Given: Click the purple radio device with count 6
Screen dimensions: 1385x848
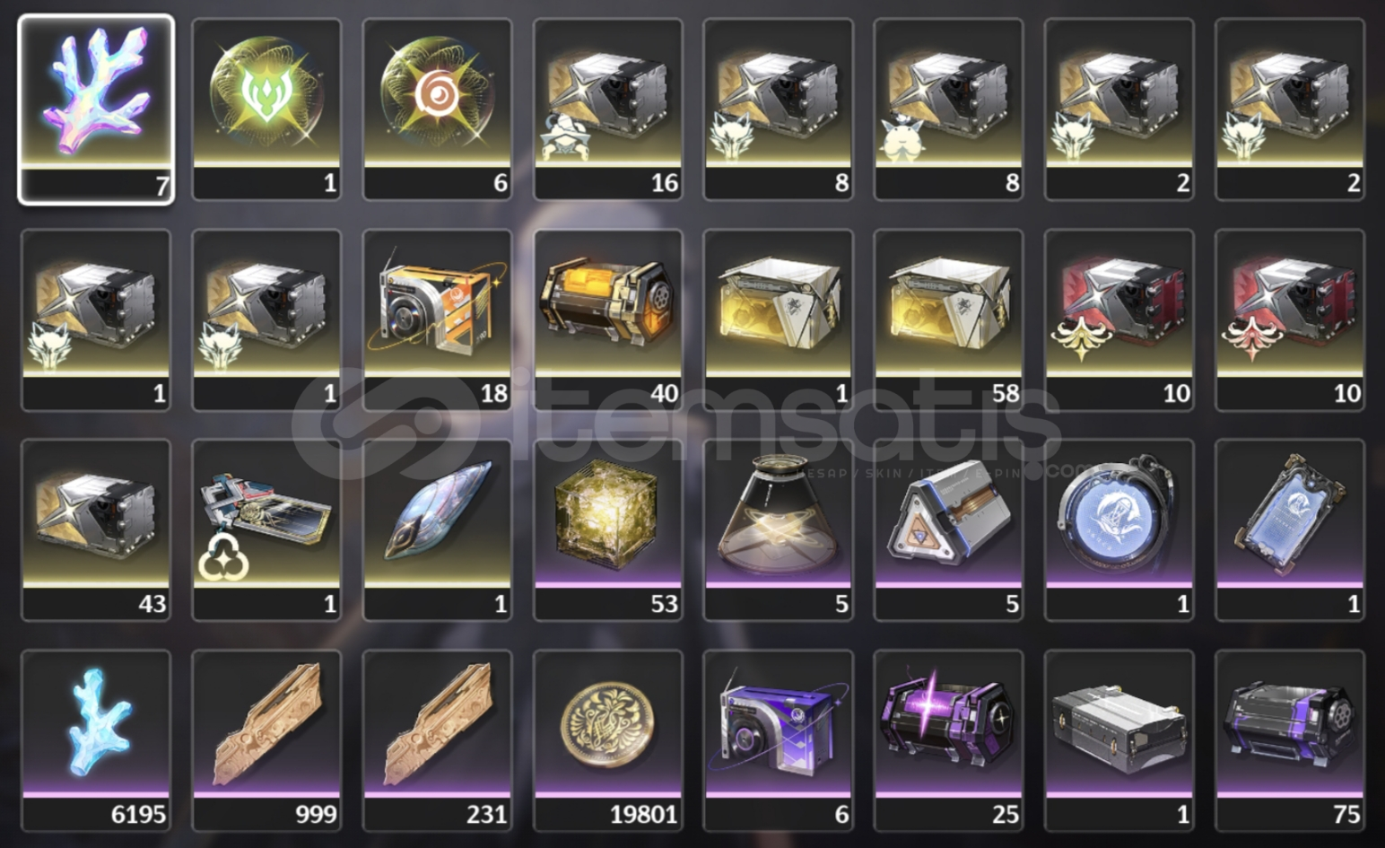Looking at the screenshot, I should pos(779,741).
